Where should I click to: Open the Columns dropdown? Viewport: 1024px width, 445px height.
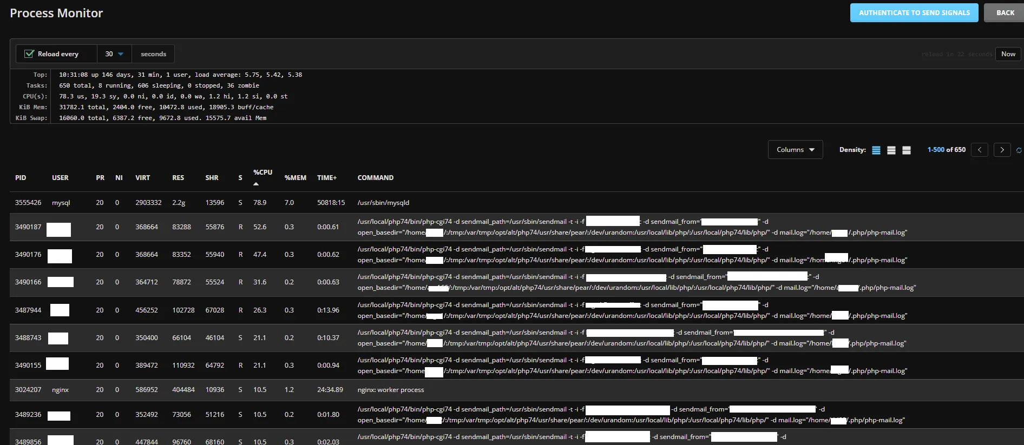point(795,150)
